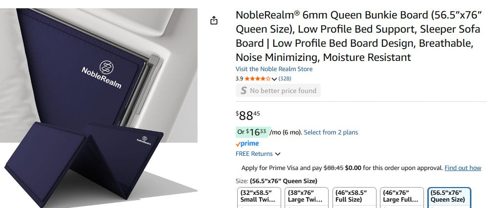Expand the FREE Returns chevron
This screenshot has height=208, width=488.
(x=278, y=154)
